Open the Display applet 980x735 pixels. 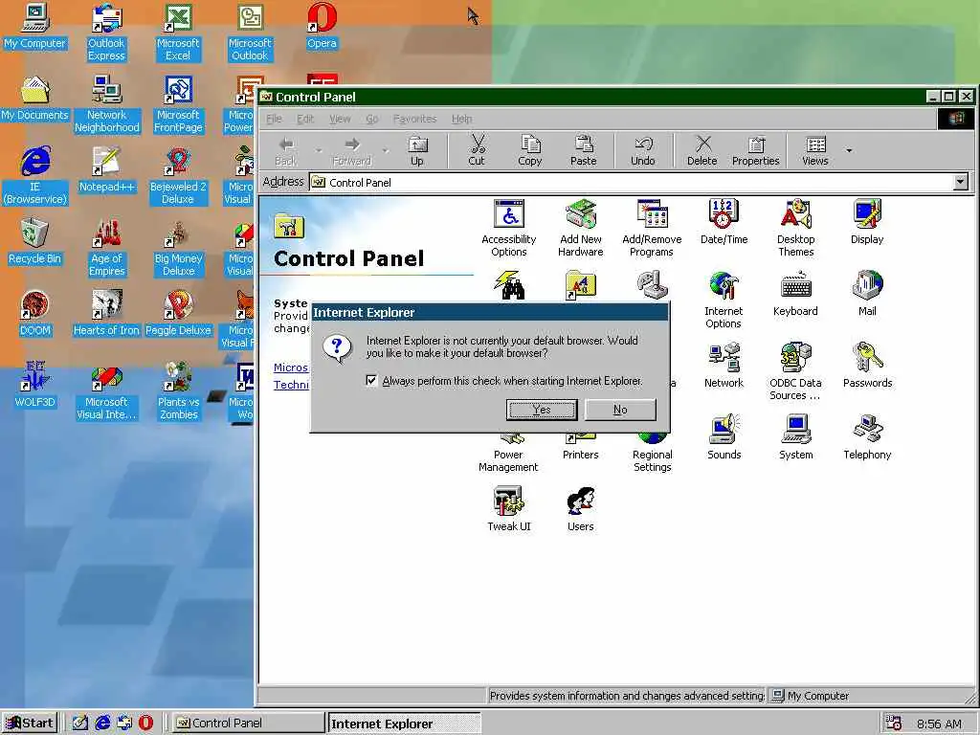tap(867, 222)
